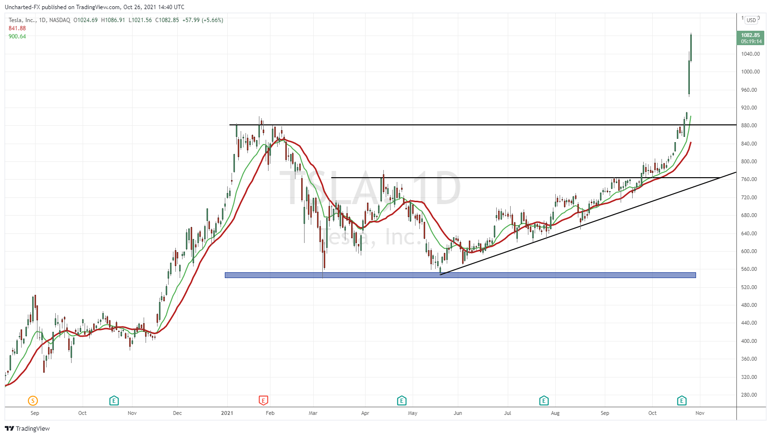Click the 560.00 price axis label
The width and height of the screenshot is (771, 437).
749,269
